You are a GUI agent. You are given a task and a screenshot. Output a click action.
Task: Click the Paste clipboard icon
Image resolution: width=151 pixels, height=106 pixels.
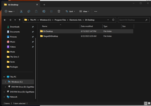click(36, 11)
